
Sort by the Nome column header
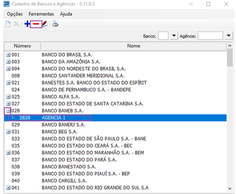pyautogui.click(x=133, y=46)
